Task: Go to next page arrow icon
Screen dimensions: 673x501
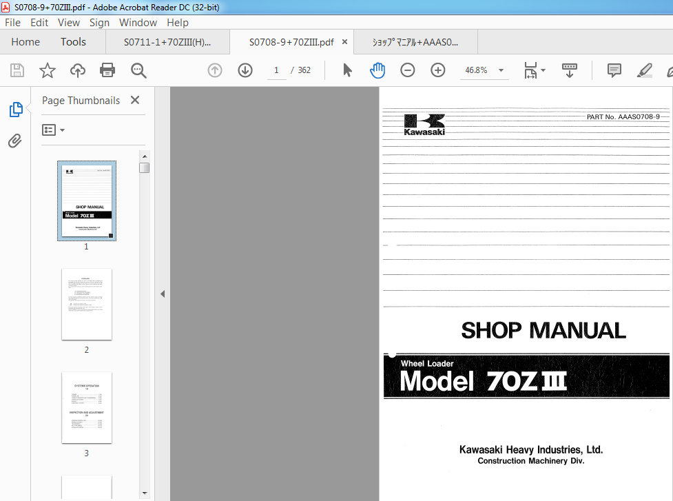Action: (245, 70)
